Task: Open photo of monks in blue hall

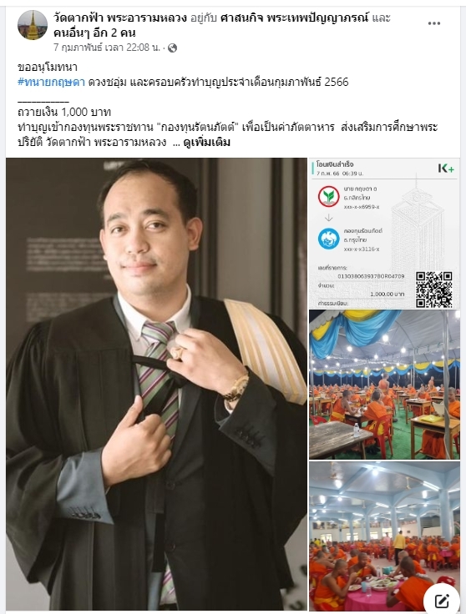Action: pos(384,536)
